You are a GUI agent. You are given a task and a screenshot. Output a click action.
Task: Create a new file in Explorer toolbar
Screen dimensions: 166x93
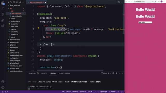coord(11,2)
